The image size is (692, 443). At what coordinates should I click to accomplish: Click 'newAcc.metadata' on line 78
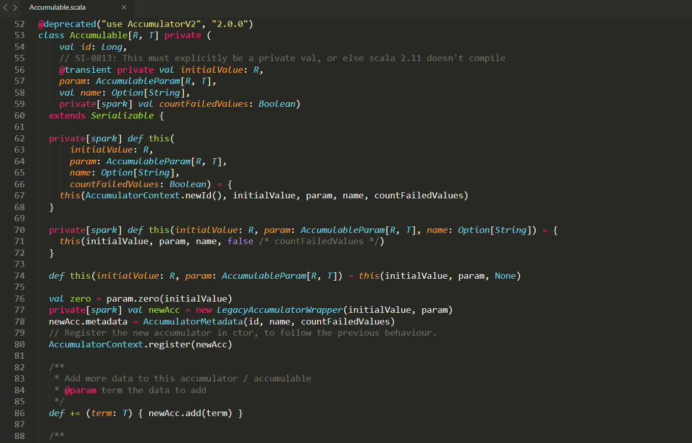[x=88, y=321]
